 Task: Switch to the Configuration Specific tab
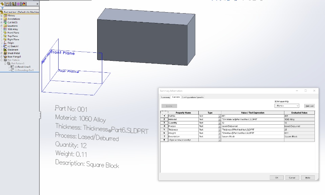tap(193, 97)
